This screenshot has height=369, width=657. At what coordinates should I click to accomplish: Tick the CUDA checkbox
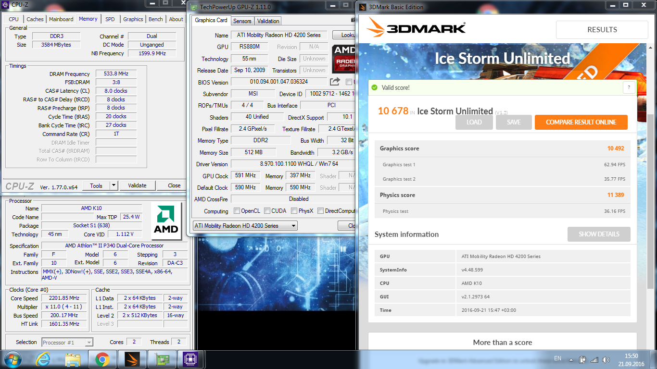(267, 211)
